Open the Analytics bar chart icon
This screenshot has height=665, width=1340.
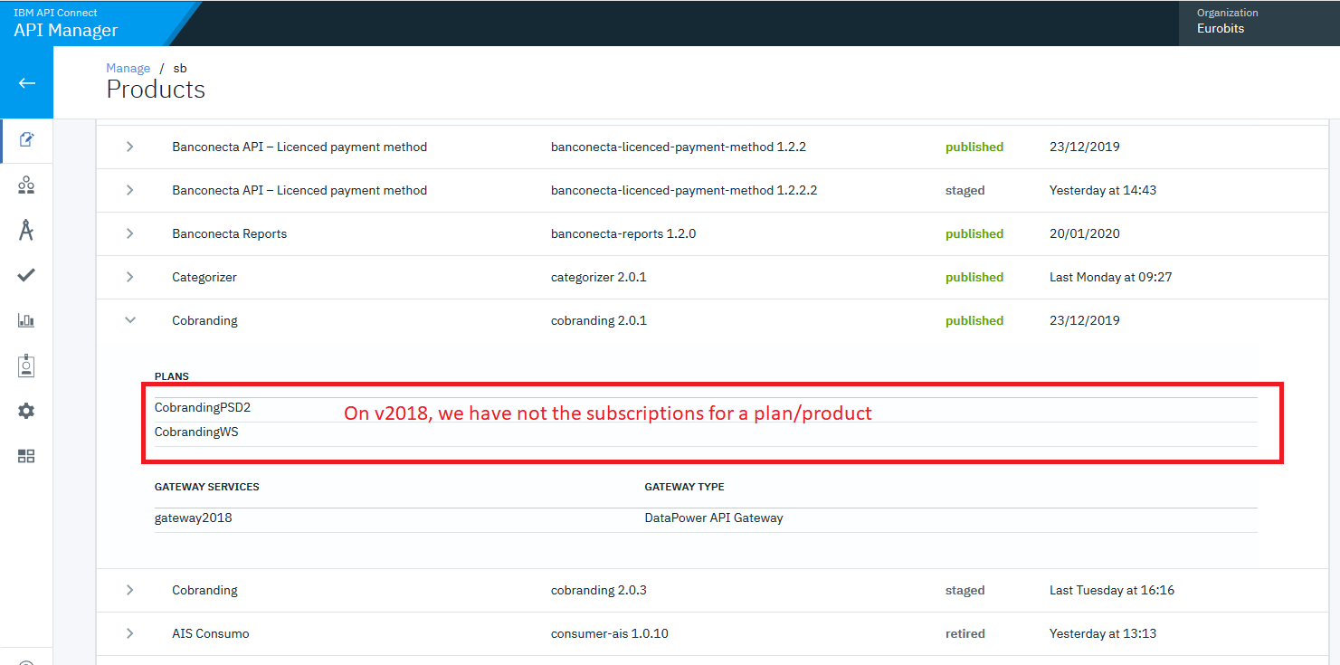(26, 320)
